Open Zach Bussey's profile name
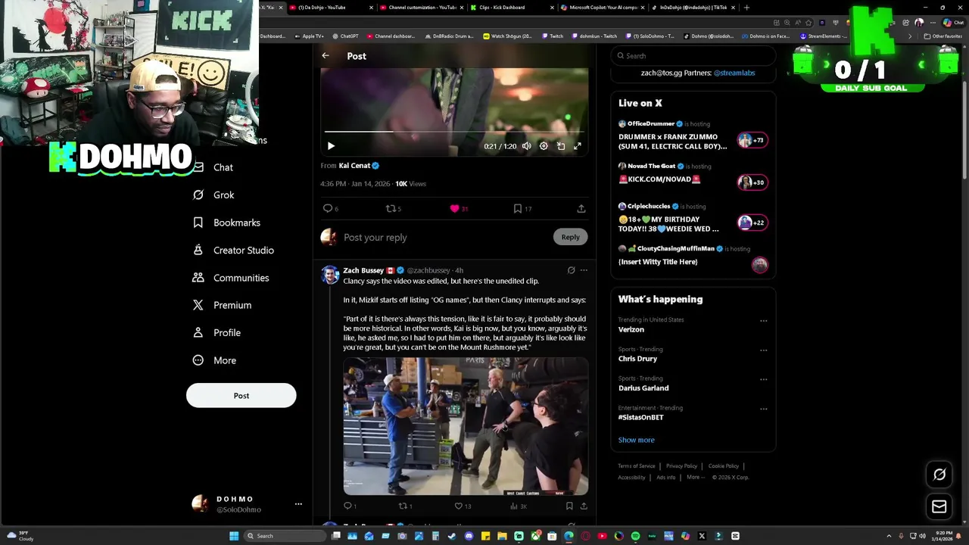The image size is (969, 545). click(x=363, y=270)
